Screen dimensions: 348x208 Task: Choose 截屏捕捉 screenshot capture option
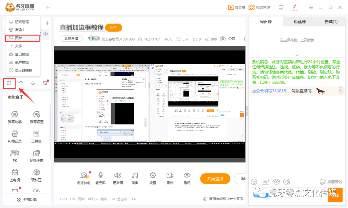22,62
